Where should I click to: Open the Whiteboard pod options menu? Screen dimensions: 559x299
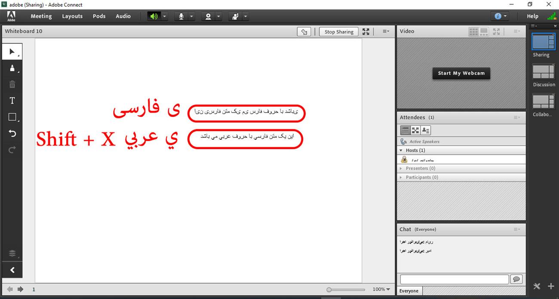[386, 32]
